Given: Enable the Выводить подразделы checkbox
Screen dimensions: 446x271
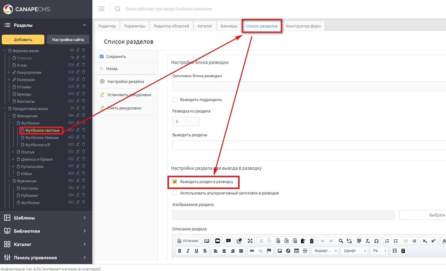Looking at the screenshot, I should pos(175,99).
